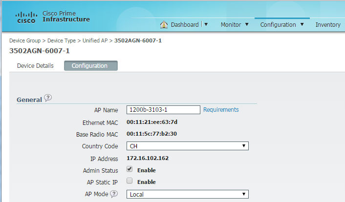Click the Base Radio MAC field label
Screen dimensions: 345x202
click(97, 134)
